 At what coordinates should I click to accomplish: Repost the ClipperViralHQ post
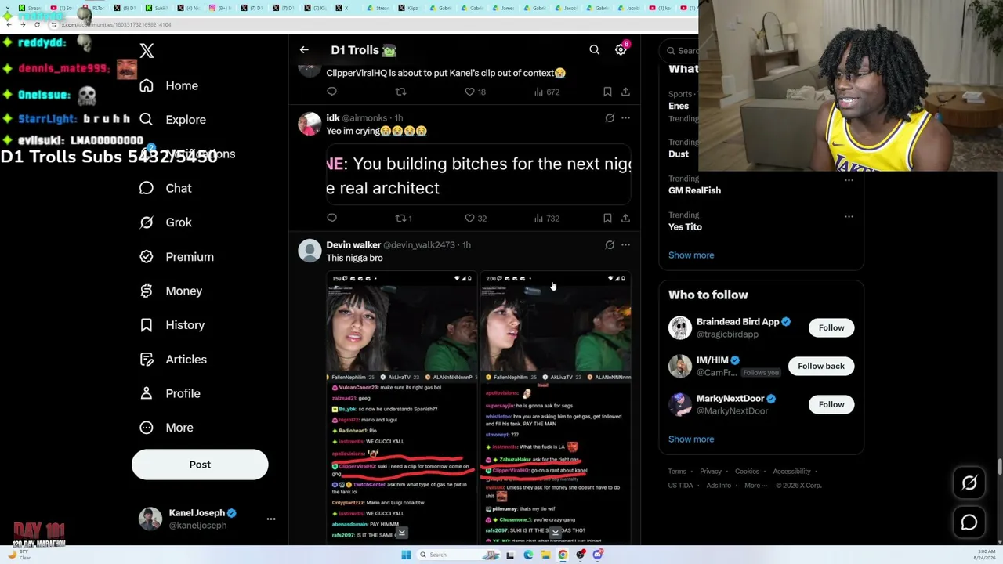400,92
